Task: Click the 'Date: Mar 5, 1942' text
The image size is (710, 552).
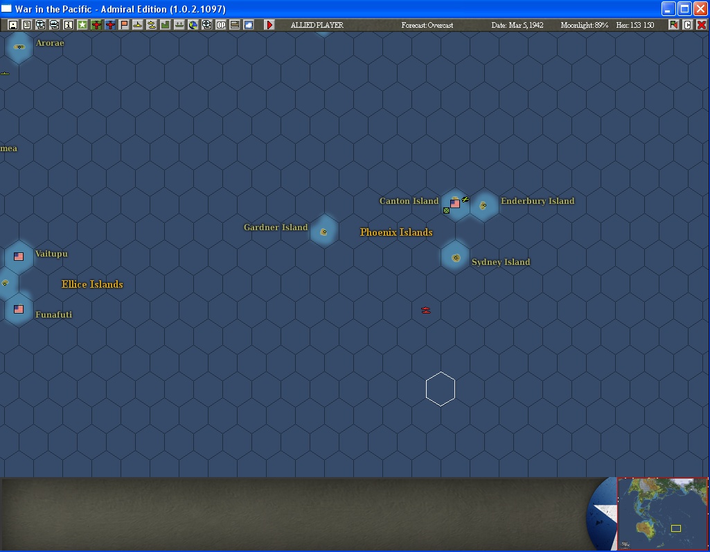Action: coord(517,25)
